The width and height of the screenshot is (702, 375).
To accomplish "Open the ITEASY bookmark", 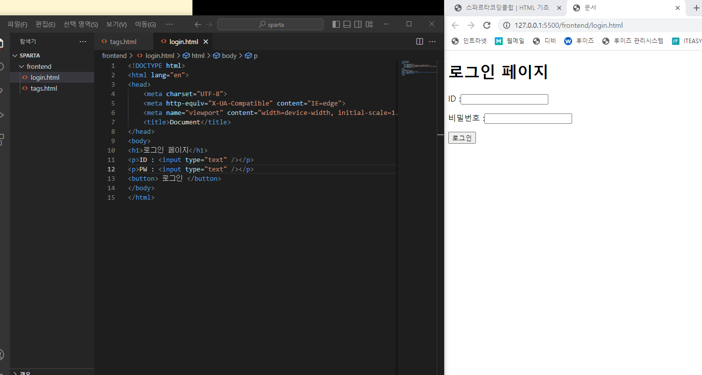I will coord(687,41).
